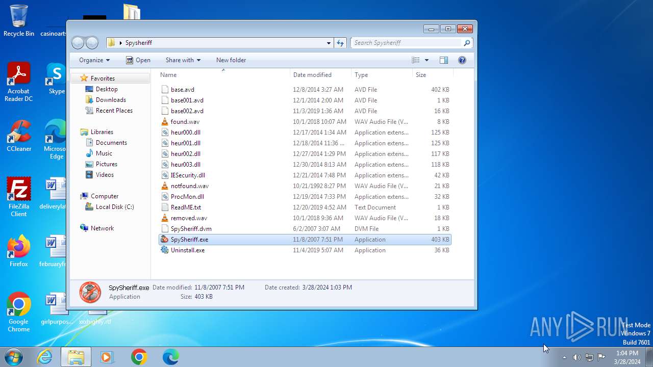Open the Share with dropdown menu
653x367 pixels.
click(x=183, y=60)
